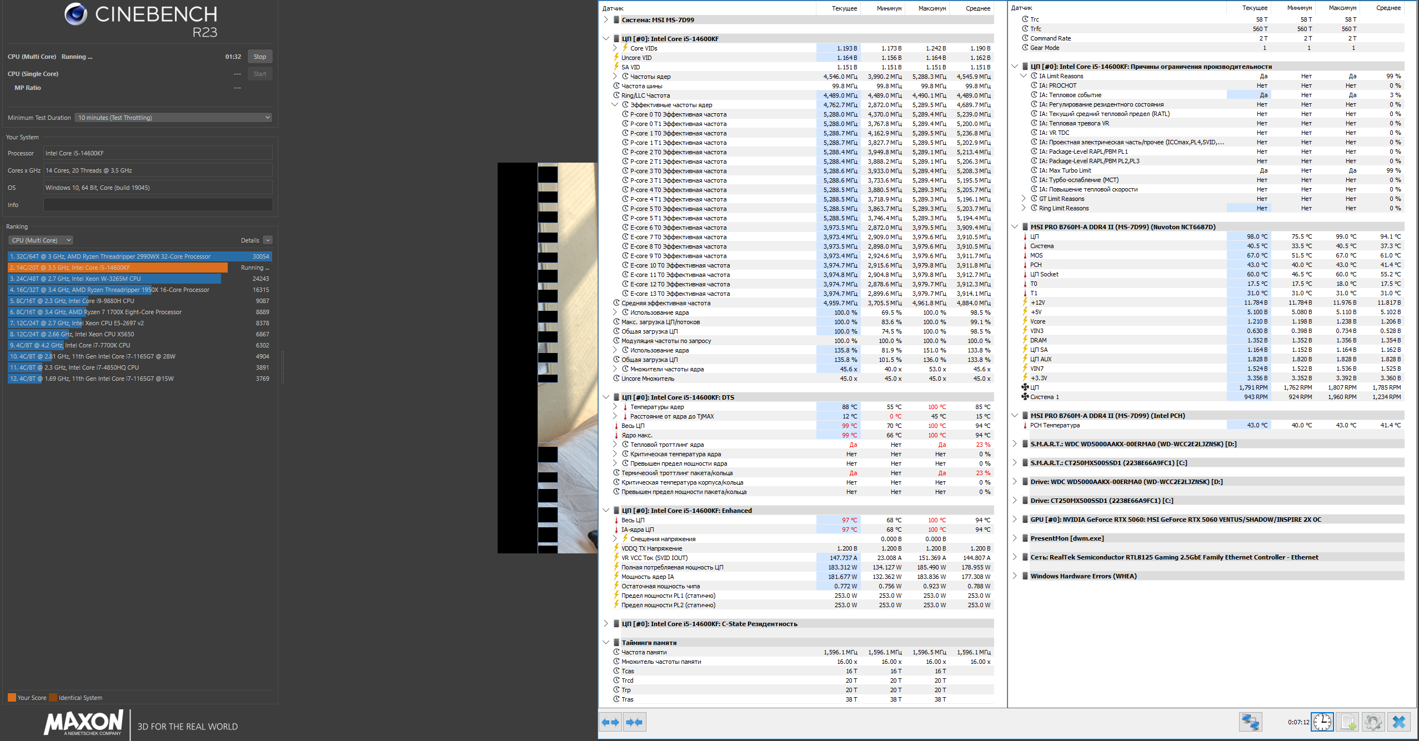
Task: Expand the GPU RTX 5060 sensor group
Action: [1015, 520]
